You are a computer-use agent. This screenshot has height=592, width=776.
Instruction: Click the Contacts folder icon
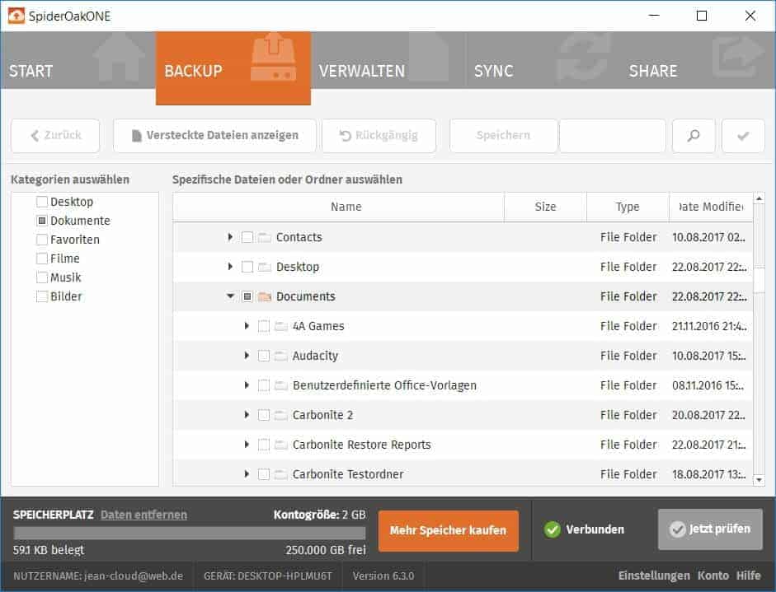point(264,238)
